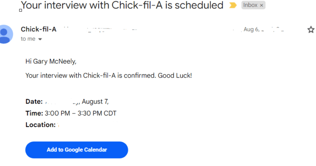
Task: Click the bold Time label
Action: [34, 113]
